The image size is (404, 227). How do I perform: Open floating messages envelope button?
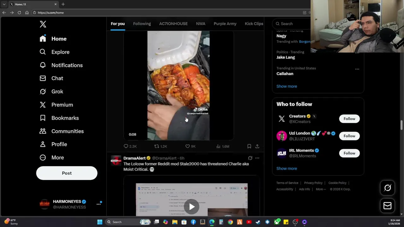[387, 206]
